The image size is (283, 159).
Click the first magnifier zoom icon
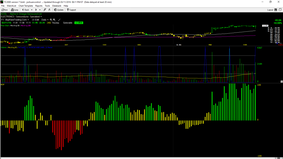click(x=51, y=20)
